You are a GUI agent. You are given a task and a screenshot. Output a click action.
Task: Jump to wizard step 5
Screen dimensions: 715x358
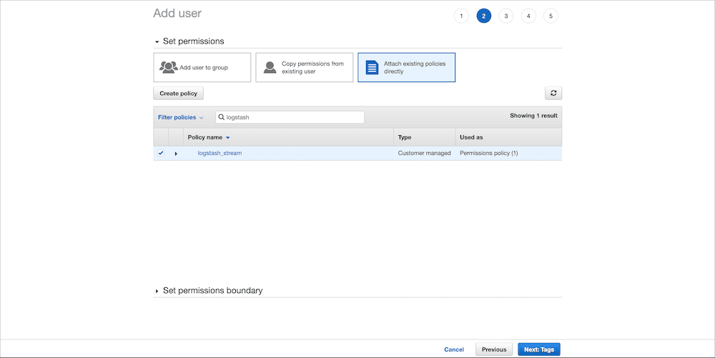(x=551, y=16)
